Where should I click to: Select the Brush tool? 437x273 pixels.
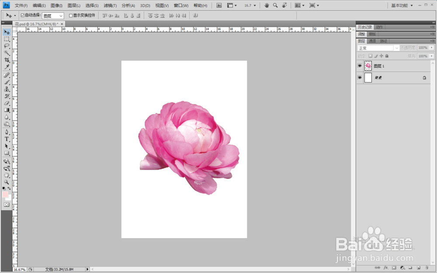click(x=7, y=82)
